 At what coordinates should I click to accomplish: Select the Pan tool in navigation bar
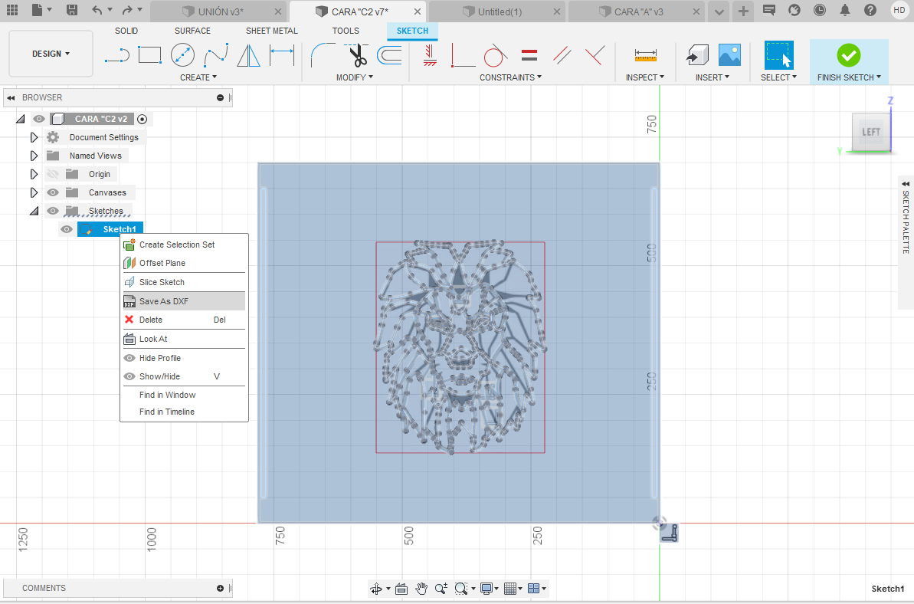coord(421,589)
